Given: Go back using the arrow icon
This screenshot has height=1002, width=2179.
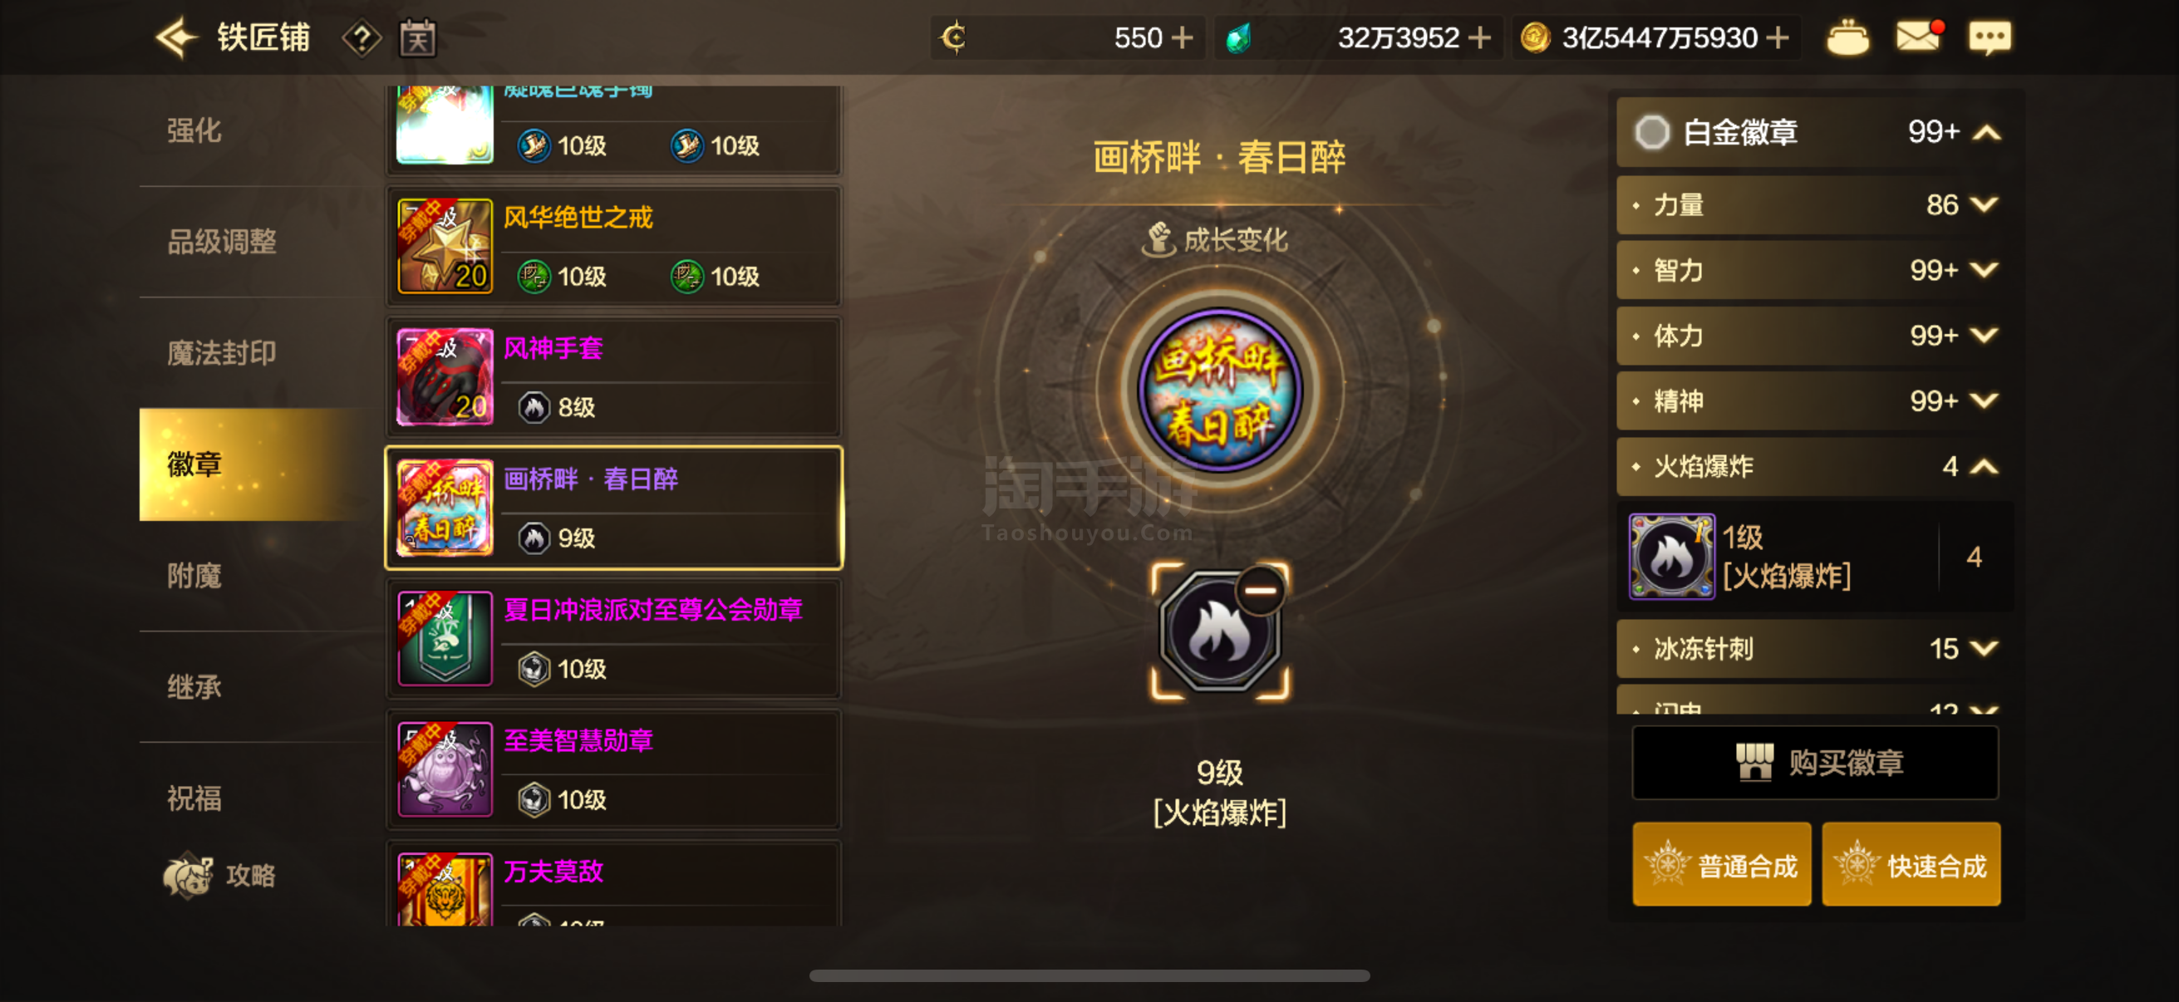Looking at the screenshot, I should coord(176,38).
